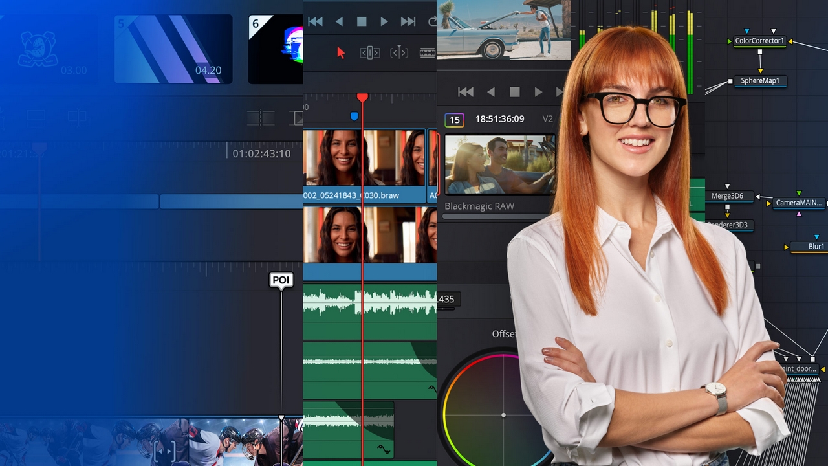The height and width of the screenshot is (466, 828).
Task: Select the Blade Edit razor tool
Action: (x=427, y=52)
